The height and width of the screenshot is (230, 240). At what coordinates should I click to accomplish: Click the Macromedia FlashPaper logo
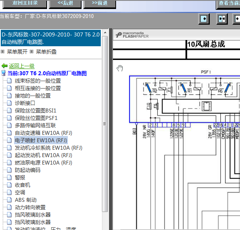coord(132,35)
